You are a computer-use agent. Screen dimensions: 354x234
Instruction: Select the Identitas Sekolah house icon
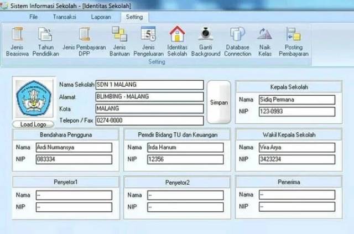(177, 35)
